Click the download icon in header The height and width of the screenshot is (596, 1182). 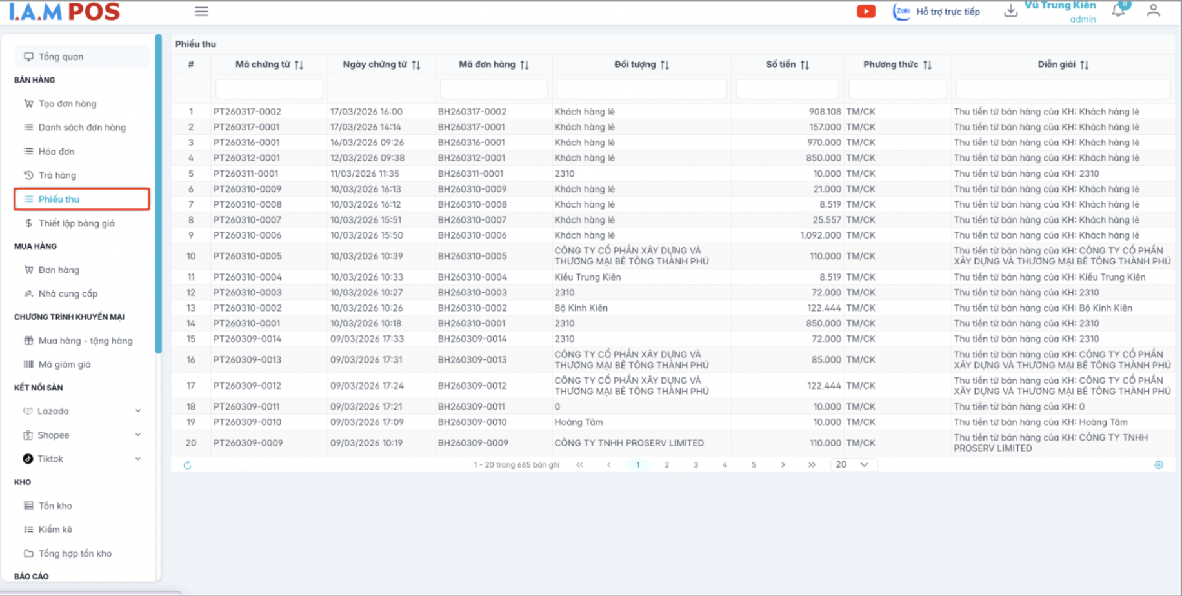[x=1010, y=11]
